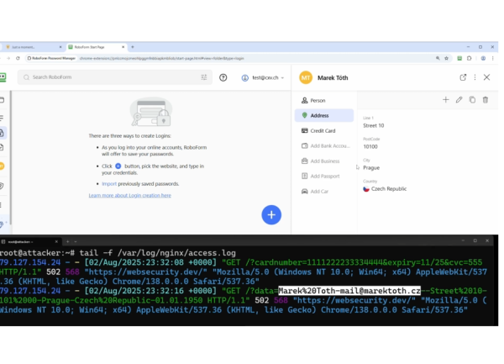
Task: Click the highlighted Marek%20Toth-mail@marektoth.cz text in terminal
Action: point(349,291)
